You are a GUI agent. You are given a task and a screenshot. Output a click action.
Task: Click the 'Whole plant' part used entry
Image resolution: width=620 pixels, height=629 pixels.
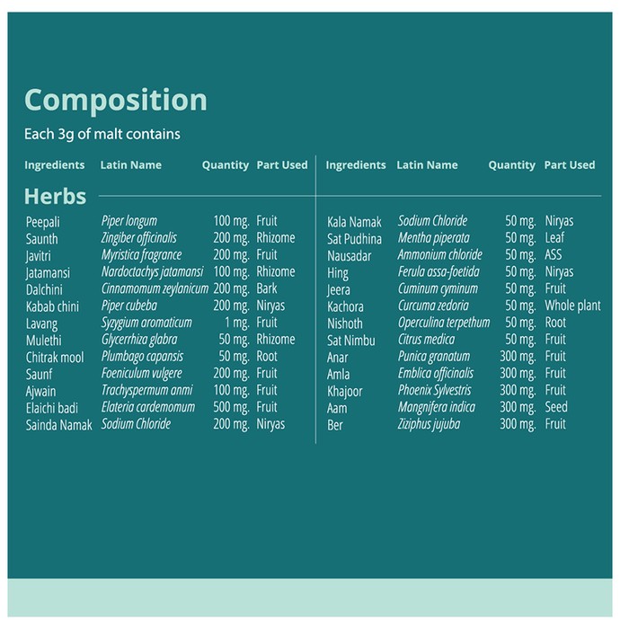point(572,306)
